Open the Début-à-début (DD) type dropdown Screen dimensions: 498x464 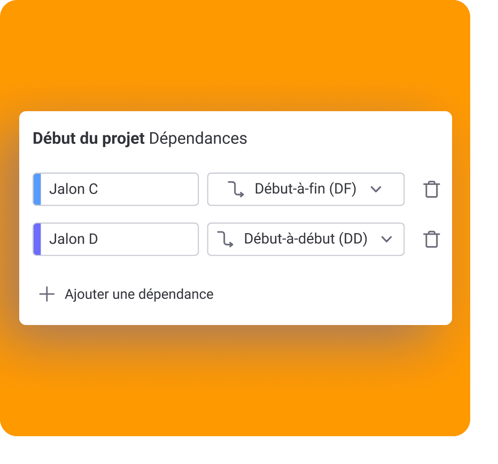(x=305, y=239)
